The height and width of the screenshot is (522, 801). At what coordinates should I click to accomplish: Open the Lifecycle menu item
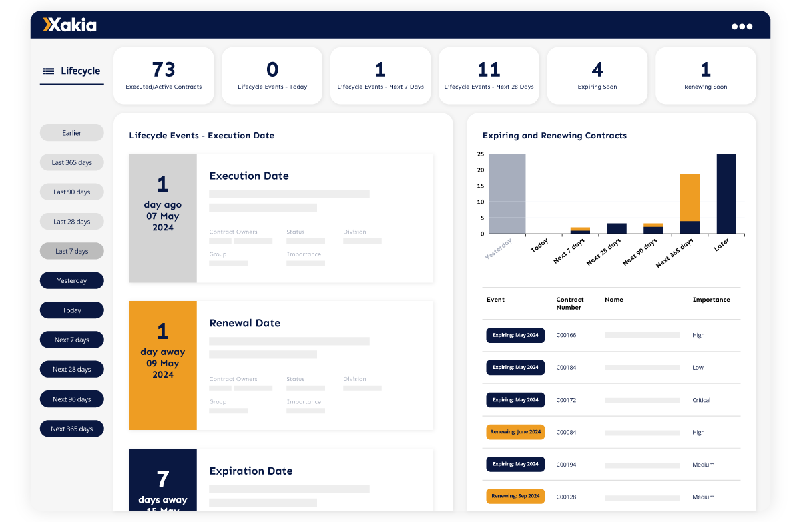[72, 71]
